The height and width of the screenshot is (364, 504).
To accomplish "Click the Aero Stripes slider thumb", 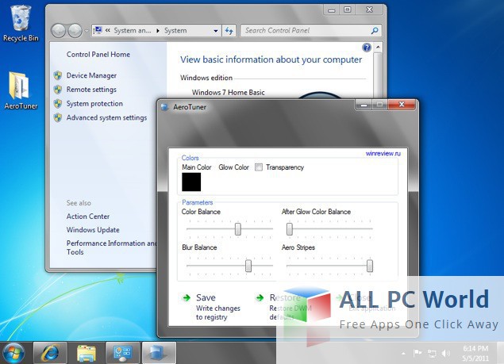I will (x=370, y=266).
